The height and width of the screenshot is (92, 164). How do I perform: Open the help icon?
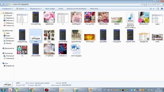(162, 9)
